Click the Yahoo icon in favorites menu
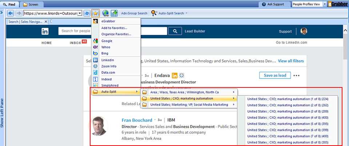 [x=96, y=47]
